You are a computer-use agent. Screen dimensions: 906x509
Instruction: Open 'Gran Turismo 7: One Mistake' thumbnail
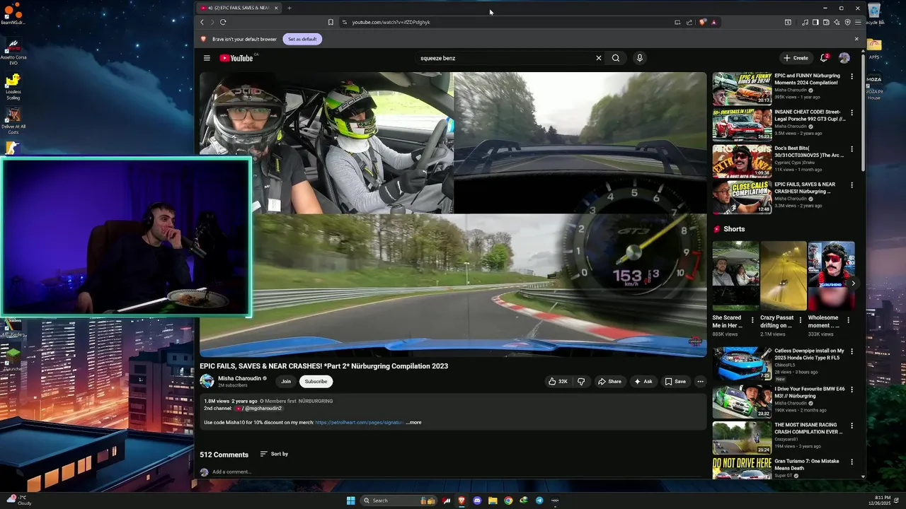(x=742, y=469)
